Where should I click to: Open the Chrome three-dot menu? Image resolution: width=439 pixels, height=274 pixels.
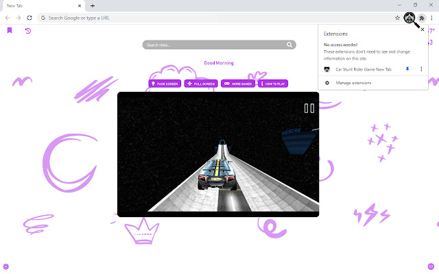pyautogui.click(x=431, y=18)
